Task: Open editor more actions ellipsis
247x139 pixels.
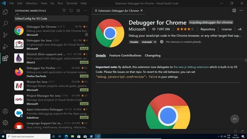Action: click(241, 10)
